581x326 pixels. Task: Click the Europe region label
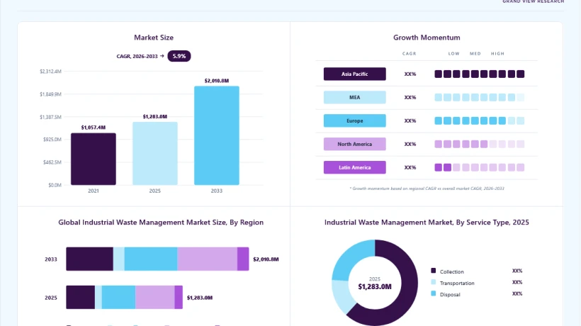tap(354, 120)
